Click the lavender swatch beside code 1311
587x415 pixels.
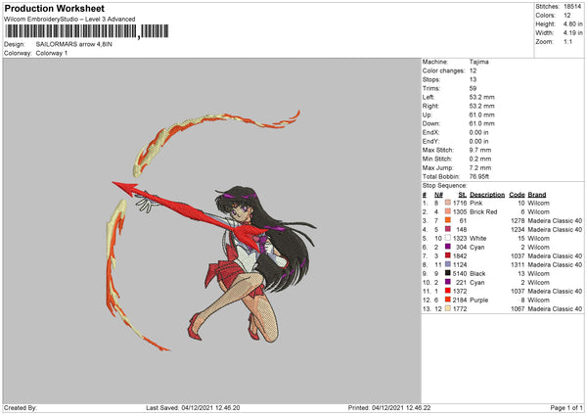(448, 264)
